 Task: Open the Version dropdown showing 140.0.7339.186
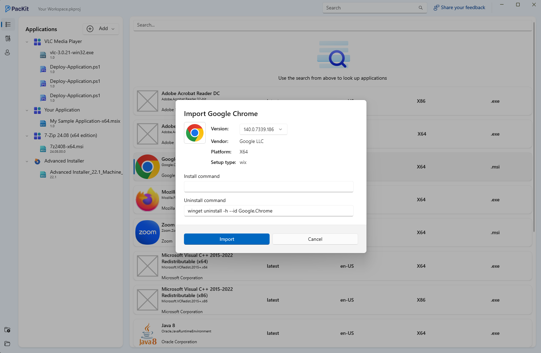point(263,129)
